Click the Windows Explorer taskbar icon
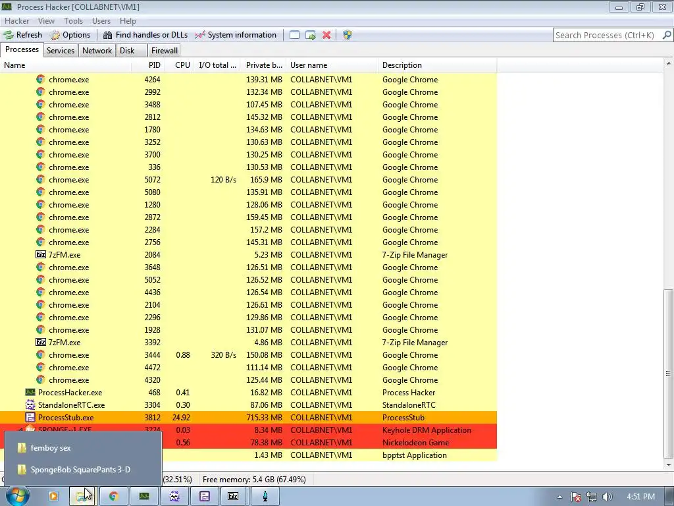The width and height of the screenshot is (674, 506). point(83,496)
